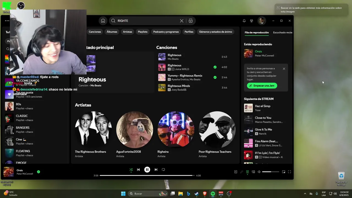This screenshot has width=352, height=198.
Task: Open Peter McConnell artist link in queue
Action: click(264, 56)
